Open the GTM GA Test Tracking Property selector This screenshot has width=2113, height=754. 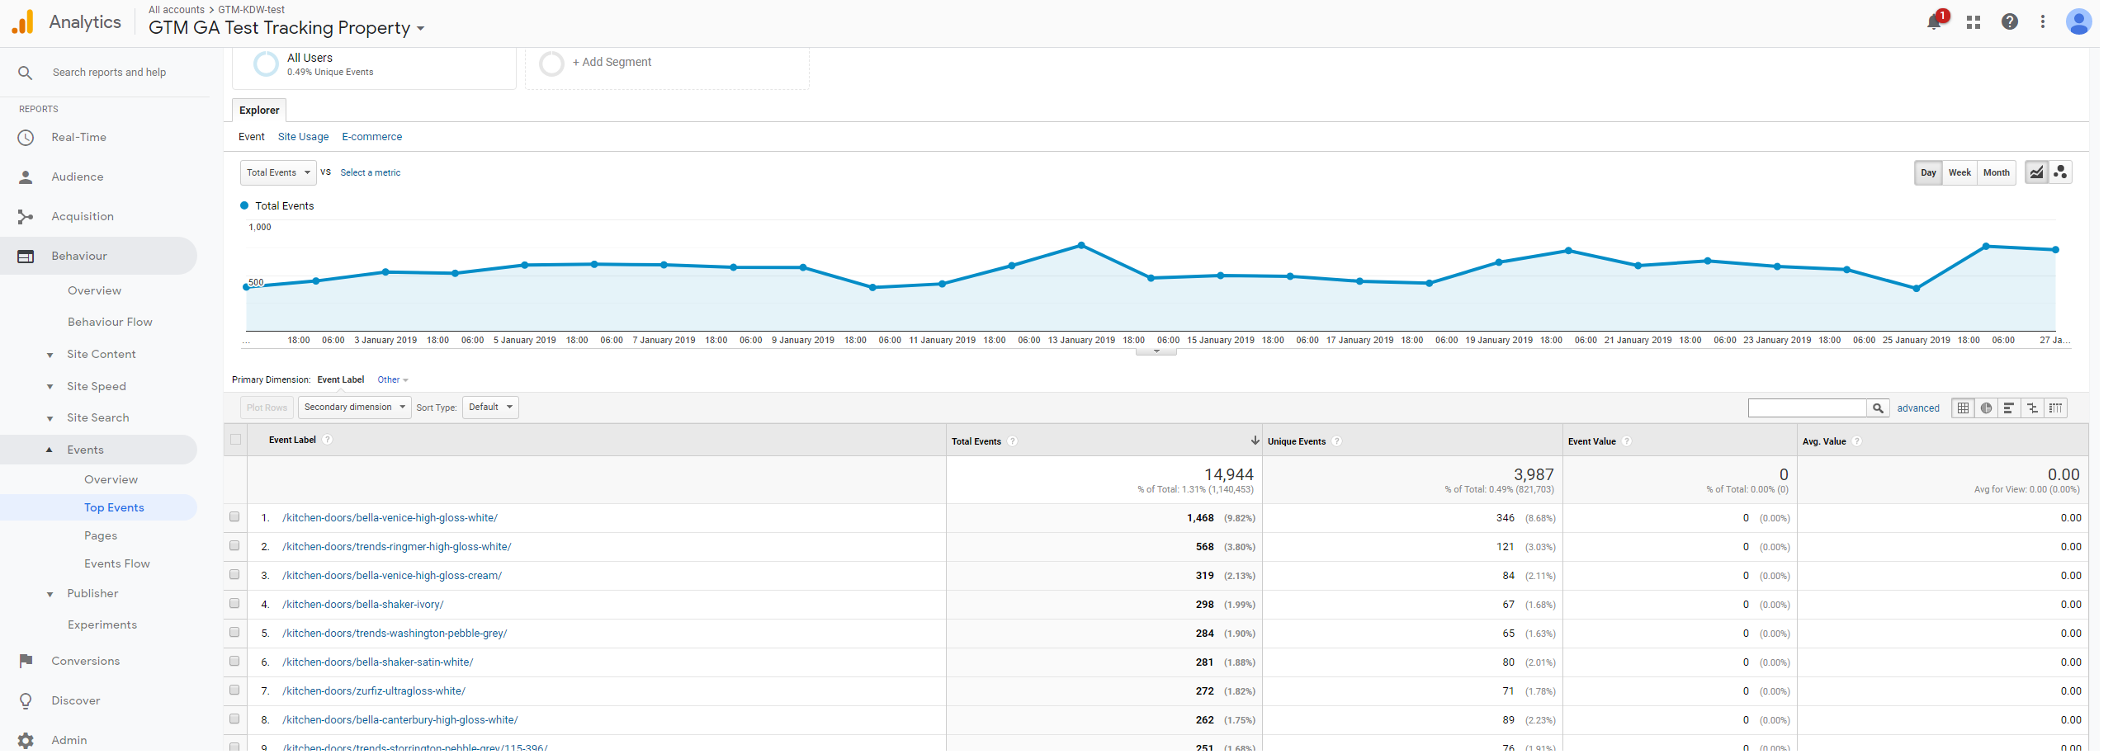pyautogui.click(x=286, y=28)
